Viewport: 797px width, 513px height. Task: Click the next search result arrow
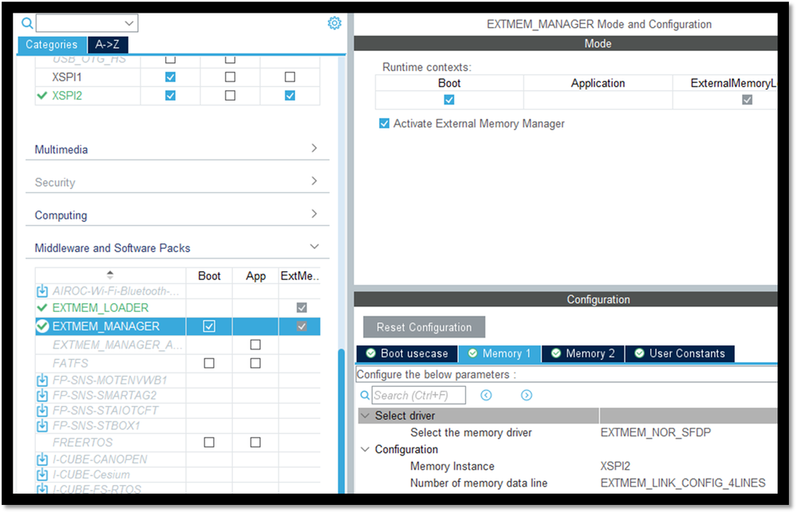tap(526, 396)
